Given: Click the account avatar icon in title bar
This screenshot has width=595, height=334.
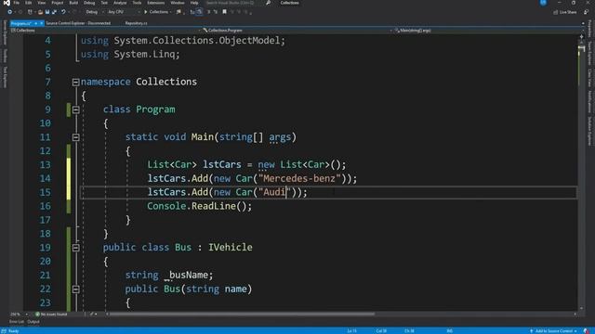Looking at the screenshot, I should tap(543, 3).
